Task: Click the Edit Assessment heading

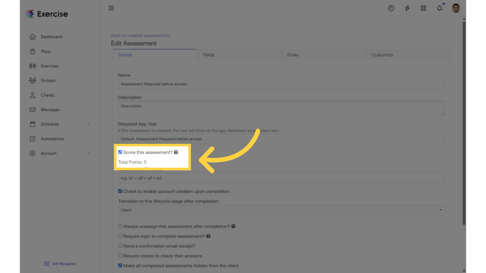Action: click(x=134, y=43)
